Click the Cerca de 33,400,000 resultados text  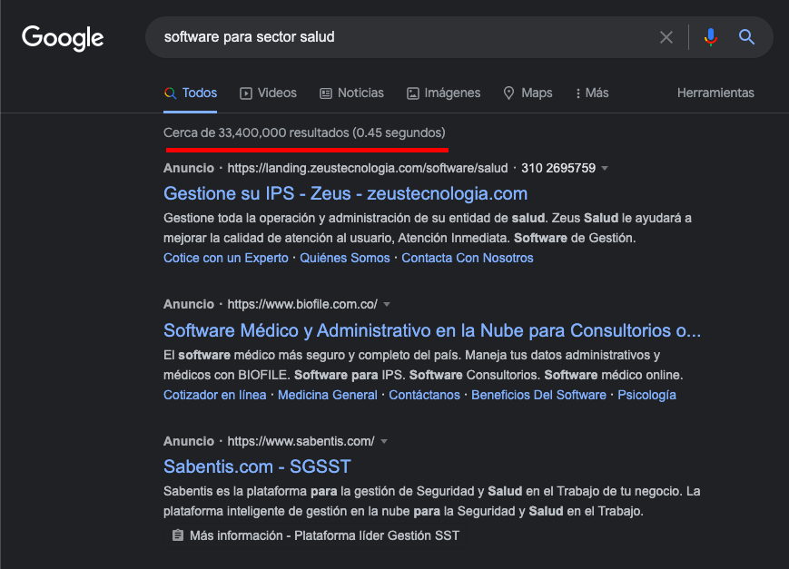pyautogui.click(x=304, y=132)
